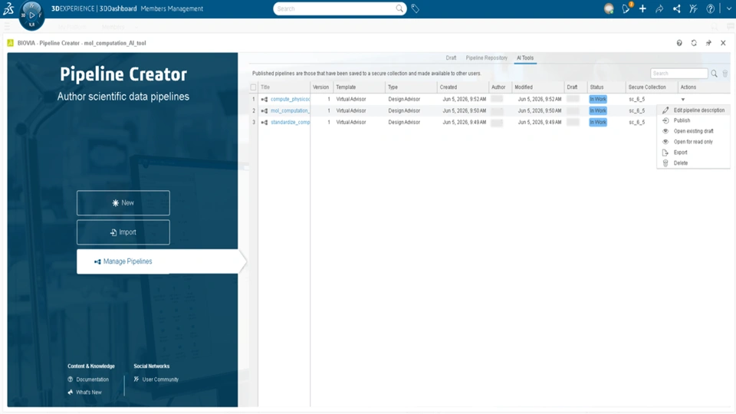Toggle the Actions dropdown arrow in first row

point(683,100)
